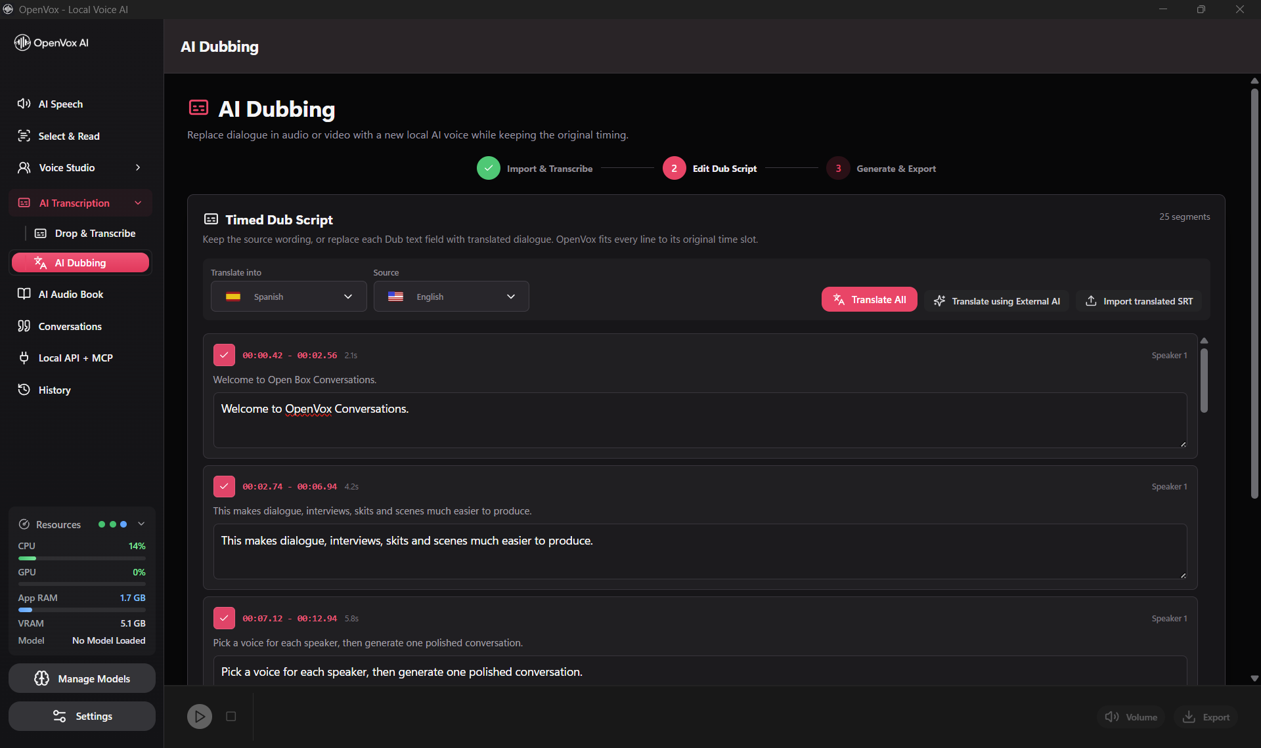The image size is (1261, 748).
Task: Open the Translate into Spanish dropdown
Action: click(288, 297)
